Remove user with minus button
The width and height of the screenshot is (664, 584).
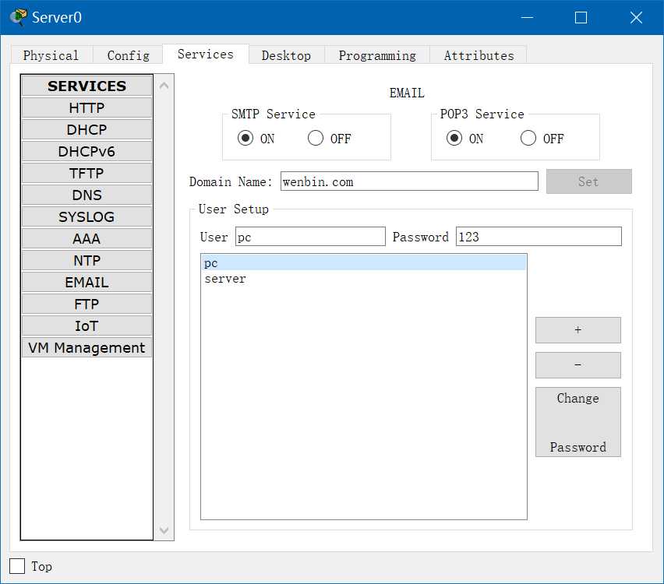click(578, 364)
